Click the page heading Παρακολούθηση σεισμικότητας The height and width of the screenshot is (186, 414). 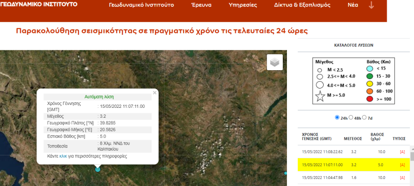(162, 31)
